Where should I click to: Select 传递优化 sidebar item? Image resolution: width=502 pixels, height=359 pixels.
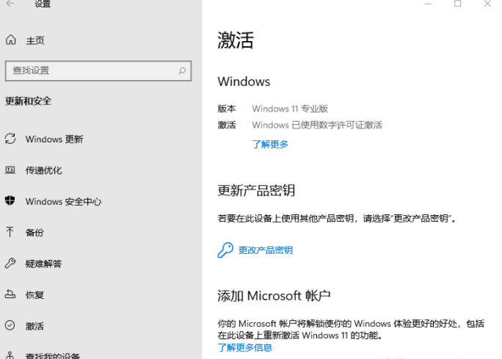tap(43, 170)
